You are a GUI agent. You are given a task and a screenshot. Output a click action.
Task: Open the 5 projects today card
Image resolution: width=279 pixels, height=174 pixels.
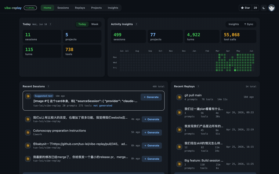(x=82, y=36)
